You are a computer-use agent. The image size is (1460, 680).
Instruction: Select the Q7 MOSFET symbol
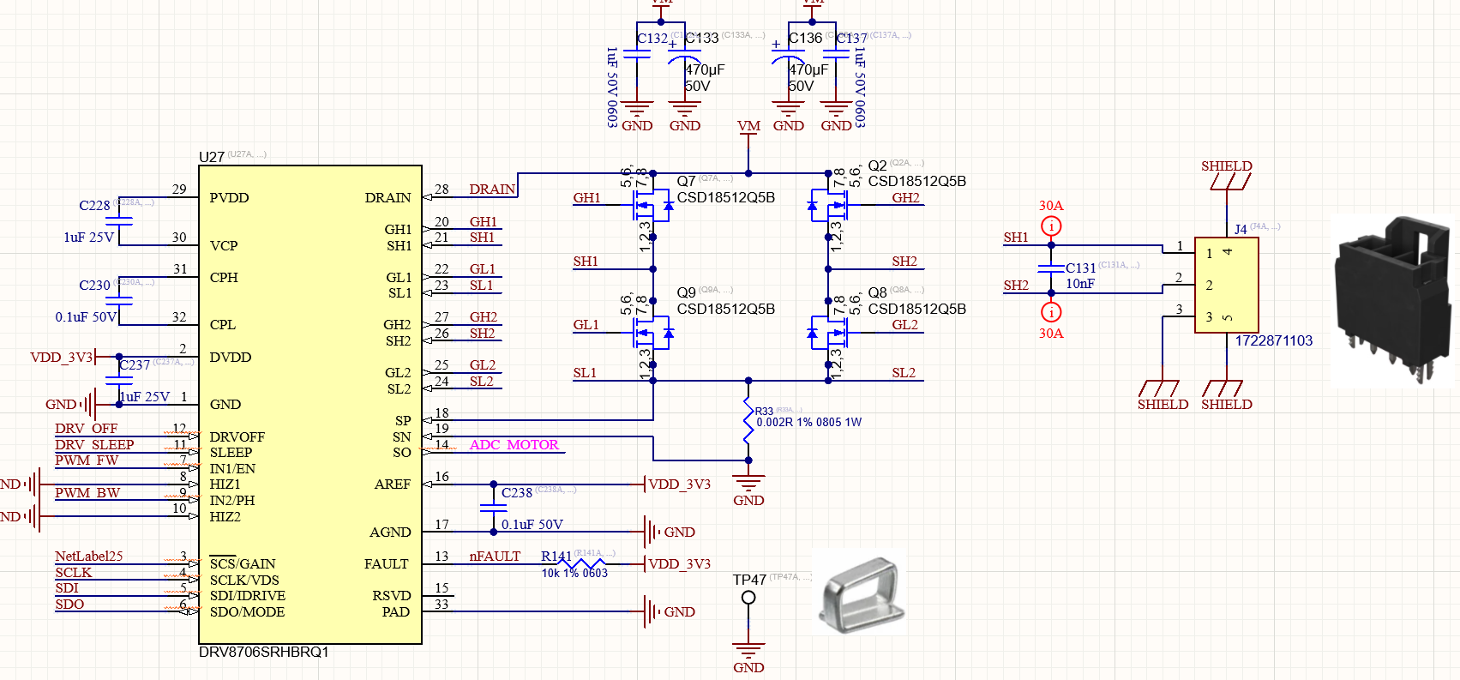point(652,206)
